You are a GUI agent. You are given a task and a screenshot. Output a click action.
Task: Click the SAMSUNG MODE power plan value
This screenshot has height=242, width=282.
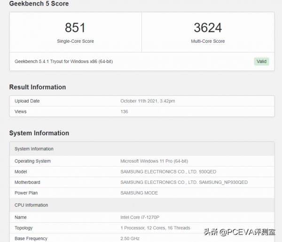click(139, 193)
